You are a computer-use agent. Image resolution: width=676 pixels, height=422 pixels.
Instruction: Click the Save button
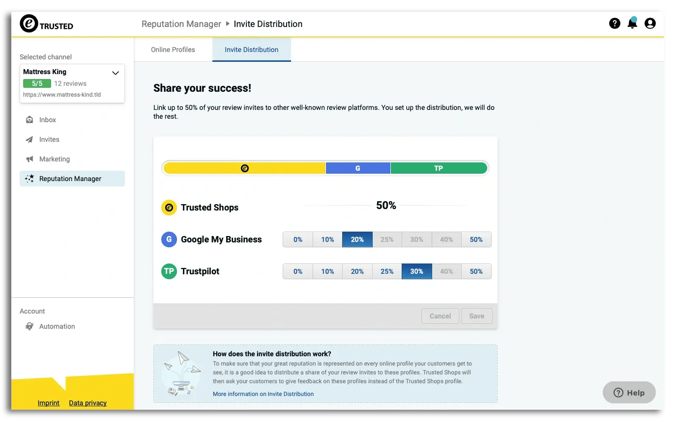pos(476,316)
